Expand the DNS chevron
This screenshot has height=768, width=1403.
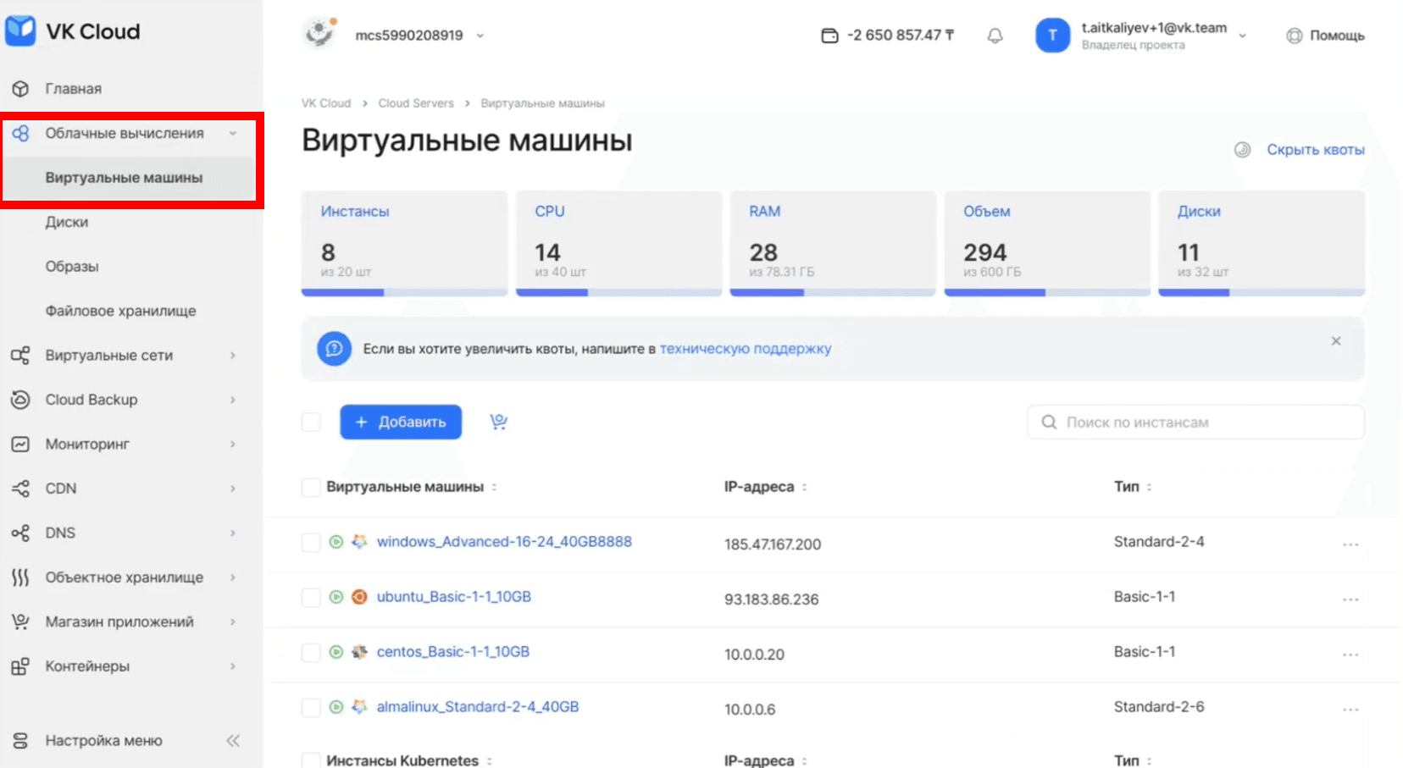click(233, 533)
